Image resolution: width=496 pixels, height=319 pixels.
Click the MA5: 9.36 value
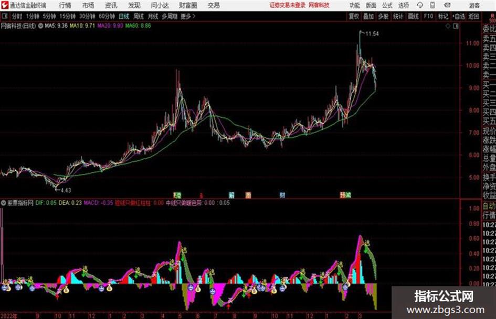(x=56, y=26)
